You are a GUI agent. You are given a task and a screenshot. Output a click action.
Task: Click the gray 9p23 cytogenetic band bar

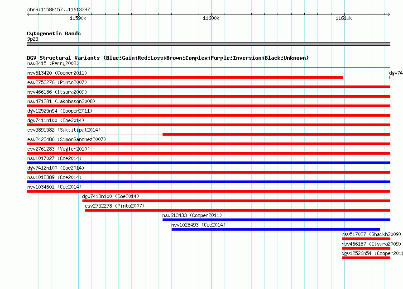click(x=209, y=44)
